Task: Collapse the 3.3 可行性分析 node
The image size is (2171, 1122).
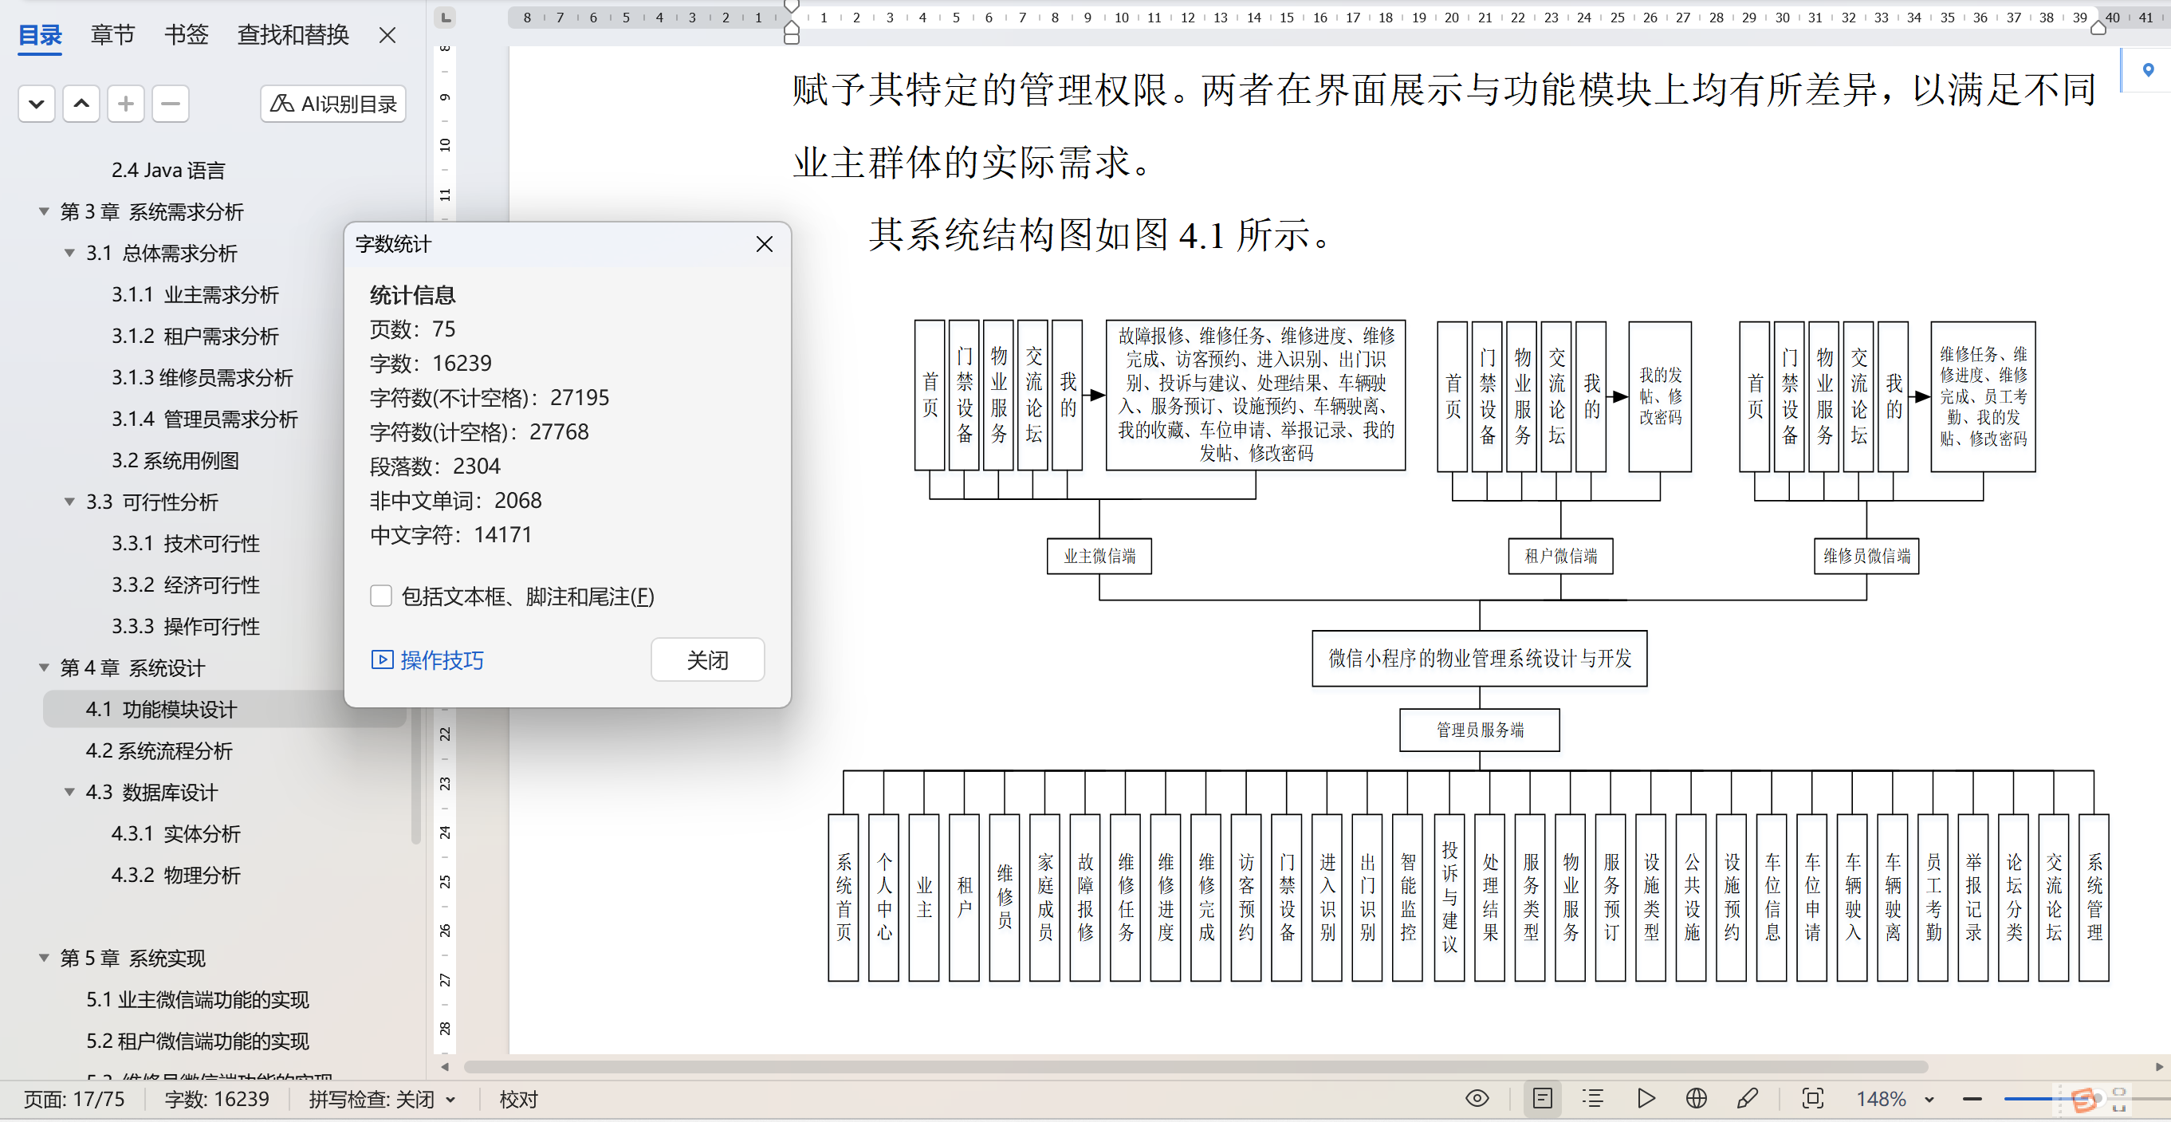Action: coord(70,502)
